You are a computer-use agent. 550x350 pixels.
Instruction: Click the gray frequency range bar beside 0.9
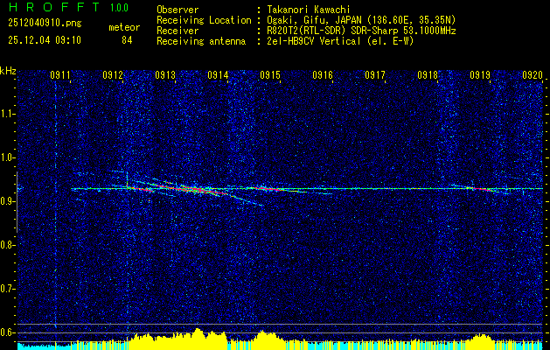17,202
